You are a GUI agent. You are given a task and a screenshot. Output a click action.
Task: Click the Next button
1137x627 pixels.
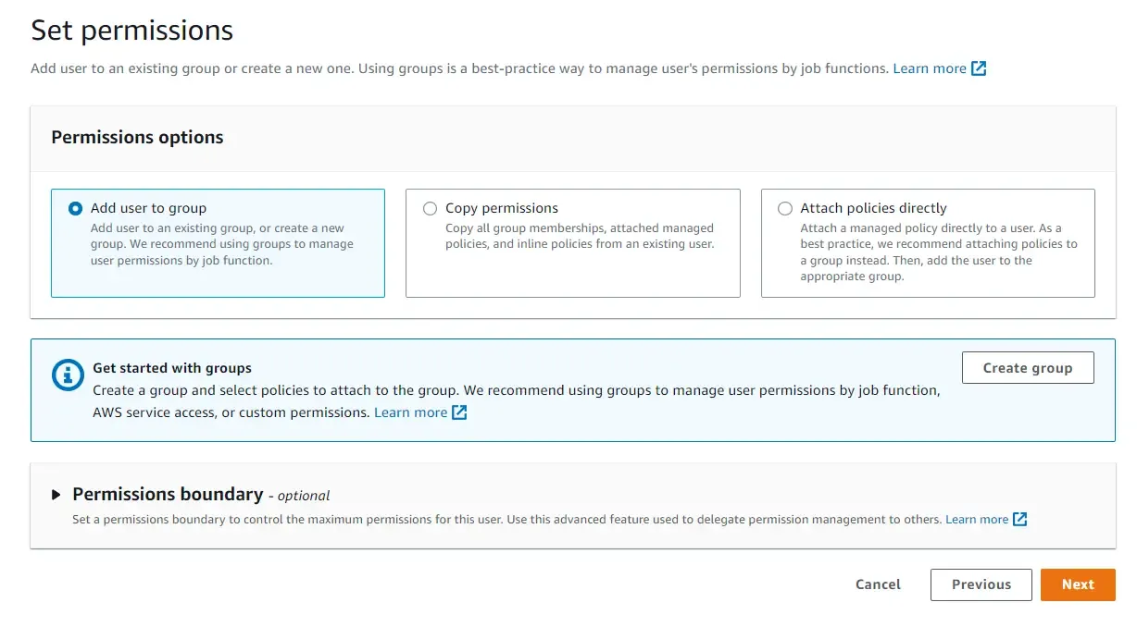(1077, 584)
